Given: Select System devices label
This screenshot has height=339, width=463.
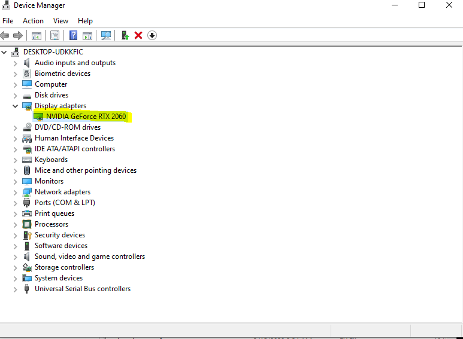Looking at the screenshot, I should [x=59, y=278].
